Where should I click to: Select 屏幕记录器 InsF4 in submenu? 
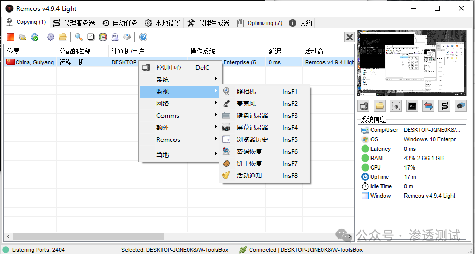point(265,128)
